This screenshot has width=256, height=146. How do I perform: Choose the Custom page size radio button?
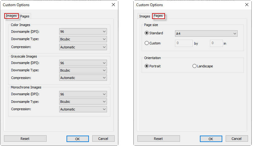pyautogui.click(x=147, y=43)
